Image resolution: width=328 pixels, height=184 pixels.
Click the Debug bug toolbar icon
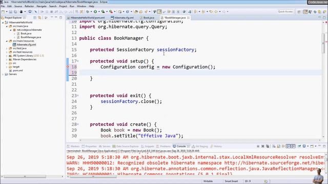(88, 12)
